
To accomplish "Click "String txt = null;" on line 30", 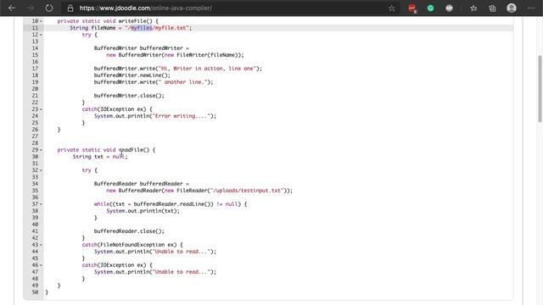I will tap(100, 157).
